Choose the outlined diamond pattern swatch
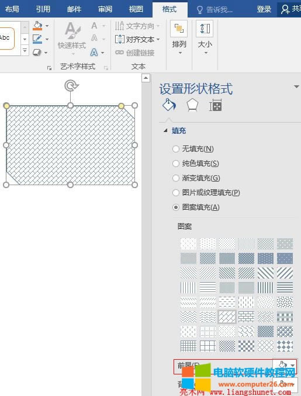Image resolution: width=301 pixels, height=396 pixels. click(265, 346)
